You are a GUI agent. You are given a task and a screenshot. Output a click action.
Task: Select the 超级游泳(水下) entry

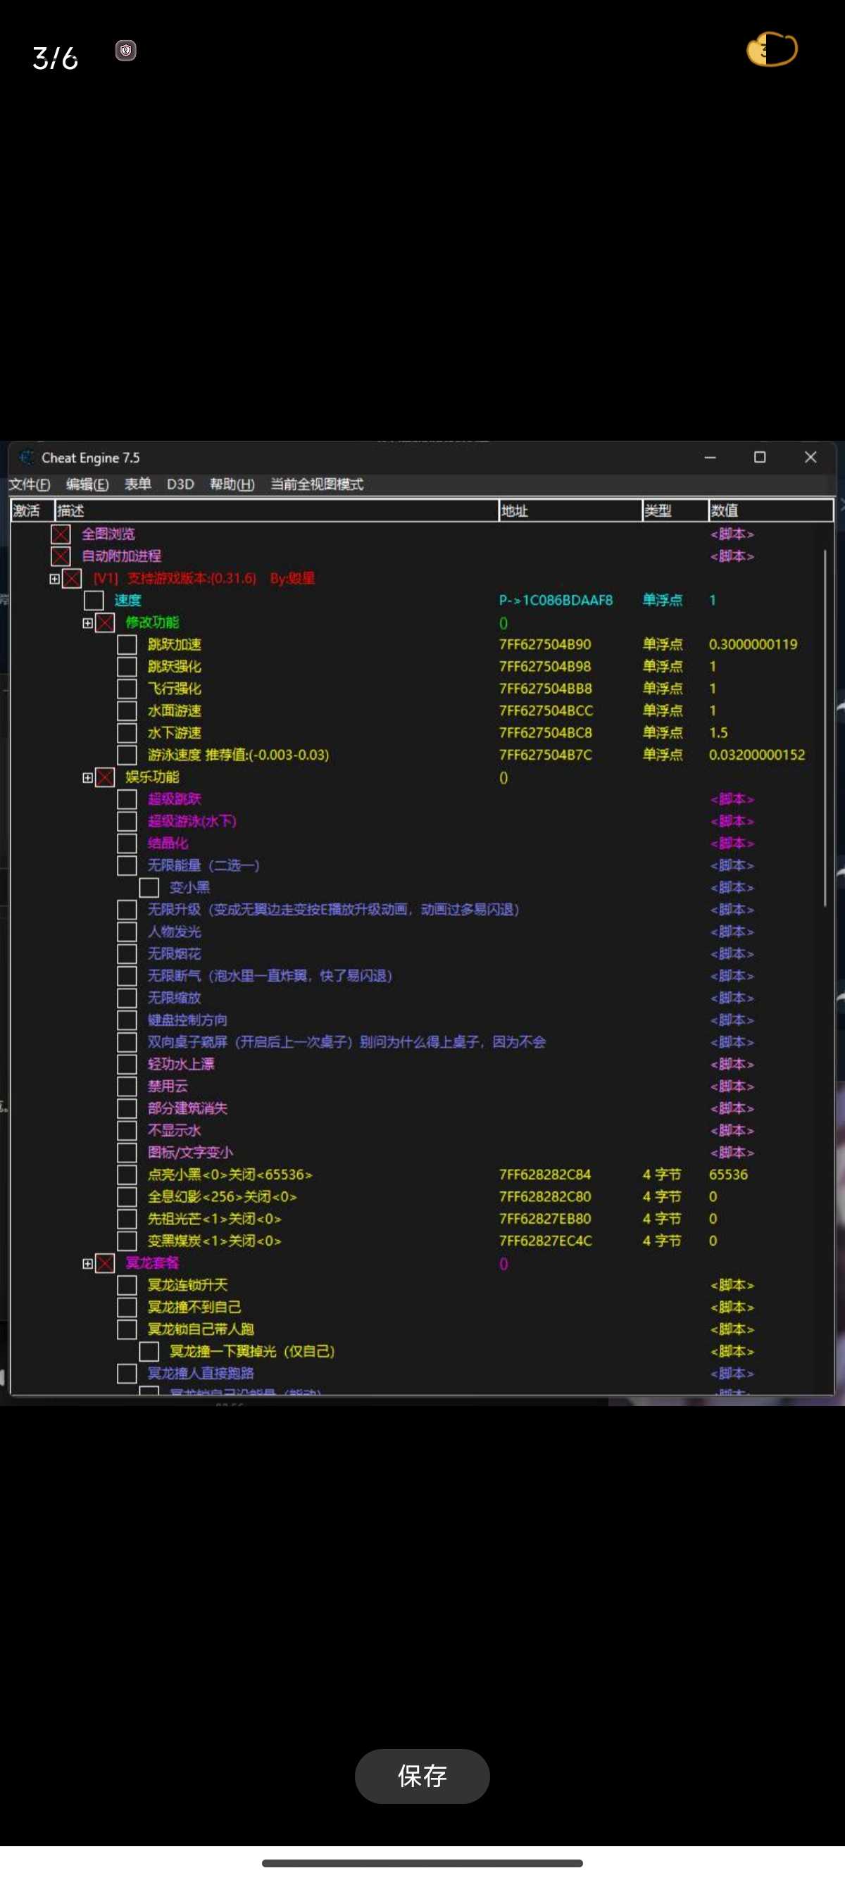click(x=192, y=821)
